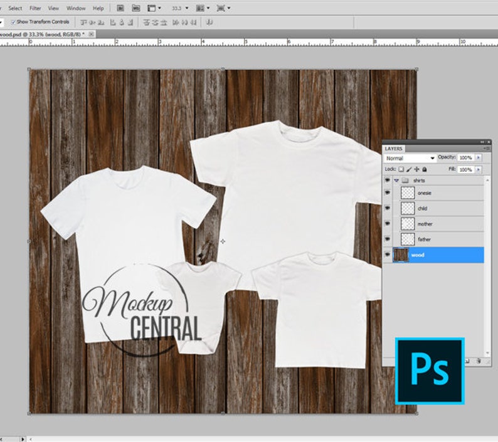Select the father layer name
This screenshot has width=498, height=442.
424,239
